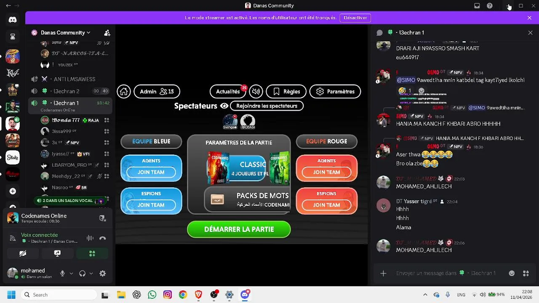Join blue team as Espions
This screenshot has height=303, width=539.
coord(151,205)
